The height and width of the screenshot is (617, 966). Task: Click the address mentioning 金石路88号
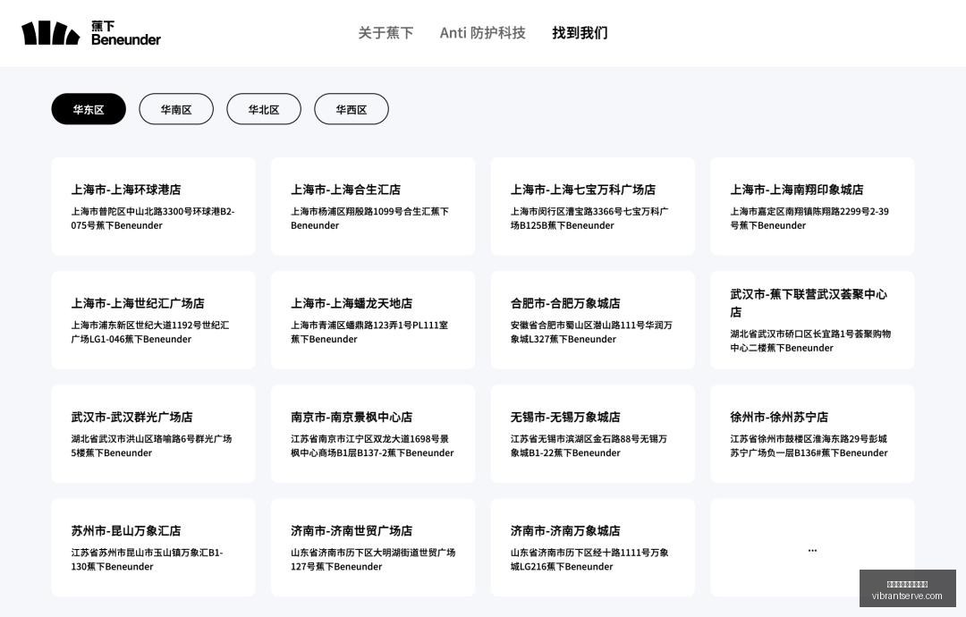589,446
